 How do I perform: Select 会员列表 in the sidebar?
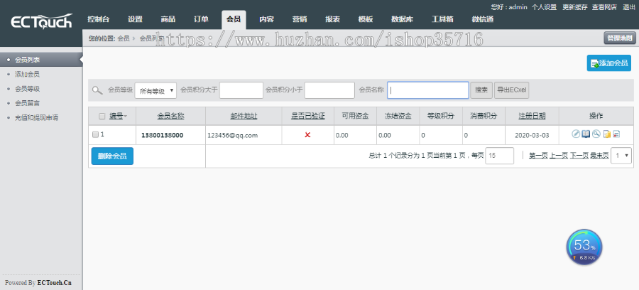(27, 60)
